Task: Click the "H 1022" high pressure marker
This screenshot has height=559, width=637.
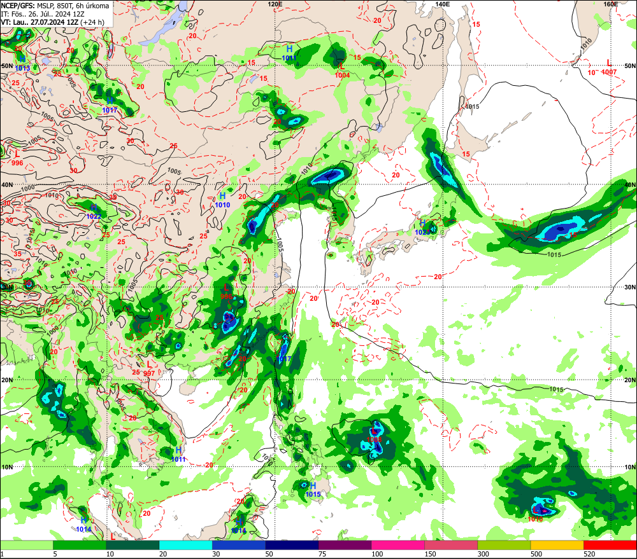Action: (x=94, y=212)
